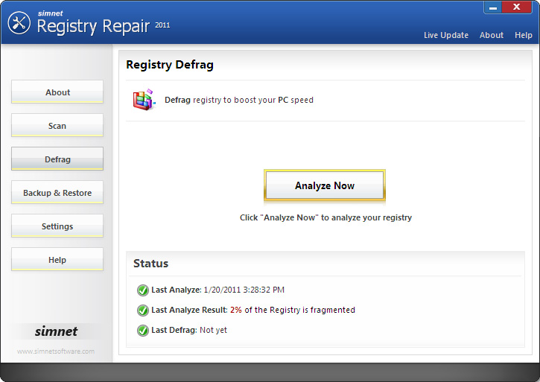Select the About button in left sidebar
540x382 pixels.
pyautogui.click(x=57, y=92)
